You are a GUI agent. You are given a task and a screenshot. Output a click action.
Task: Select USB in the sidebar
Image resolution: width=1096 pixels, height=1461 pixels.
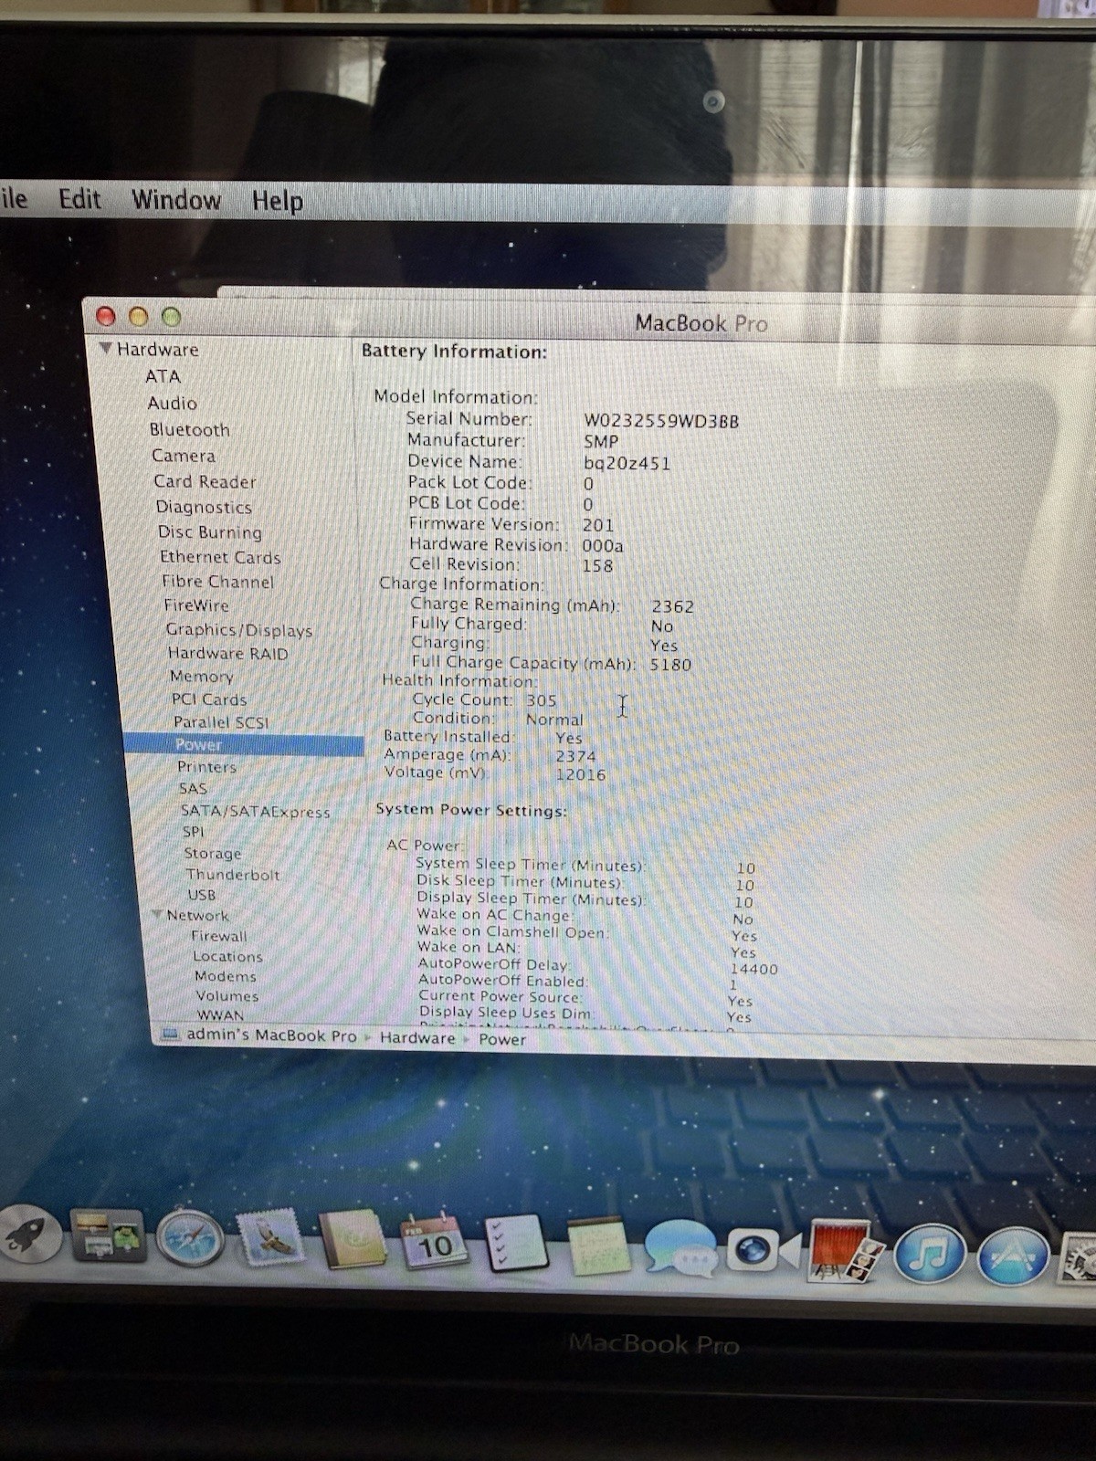(x=202, y=895)
